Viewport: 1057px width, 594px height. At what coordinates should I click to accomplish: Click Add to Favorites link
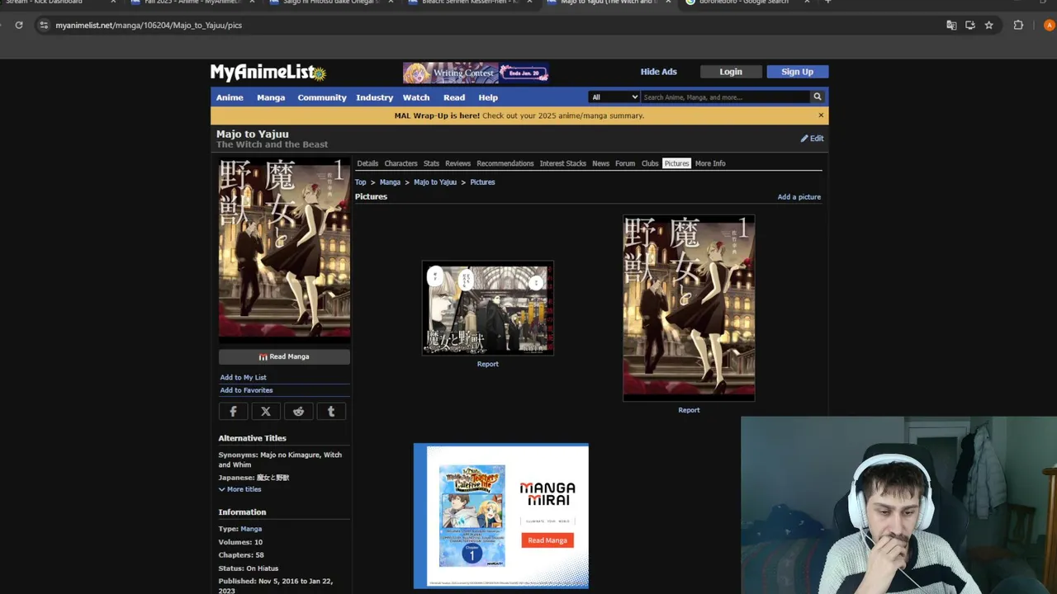[246, 390]
